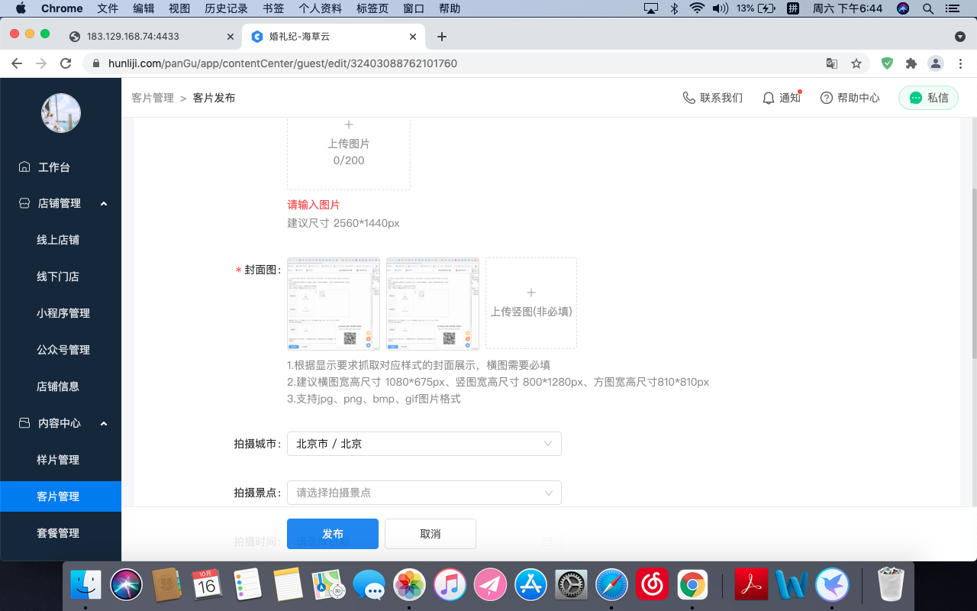Viewport: 977px width, 611px height.
Task: Open Finder in the Dock
Action: [85, 586]
